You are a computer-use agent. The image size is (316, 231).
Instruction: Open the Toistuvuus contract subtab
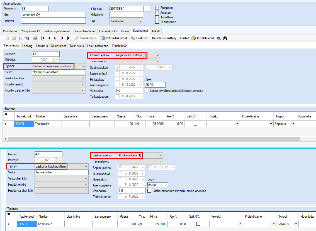76,46
